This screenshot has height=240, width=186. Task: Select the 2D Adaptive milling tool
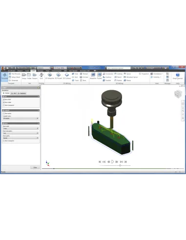coord(50,76)
